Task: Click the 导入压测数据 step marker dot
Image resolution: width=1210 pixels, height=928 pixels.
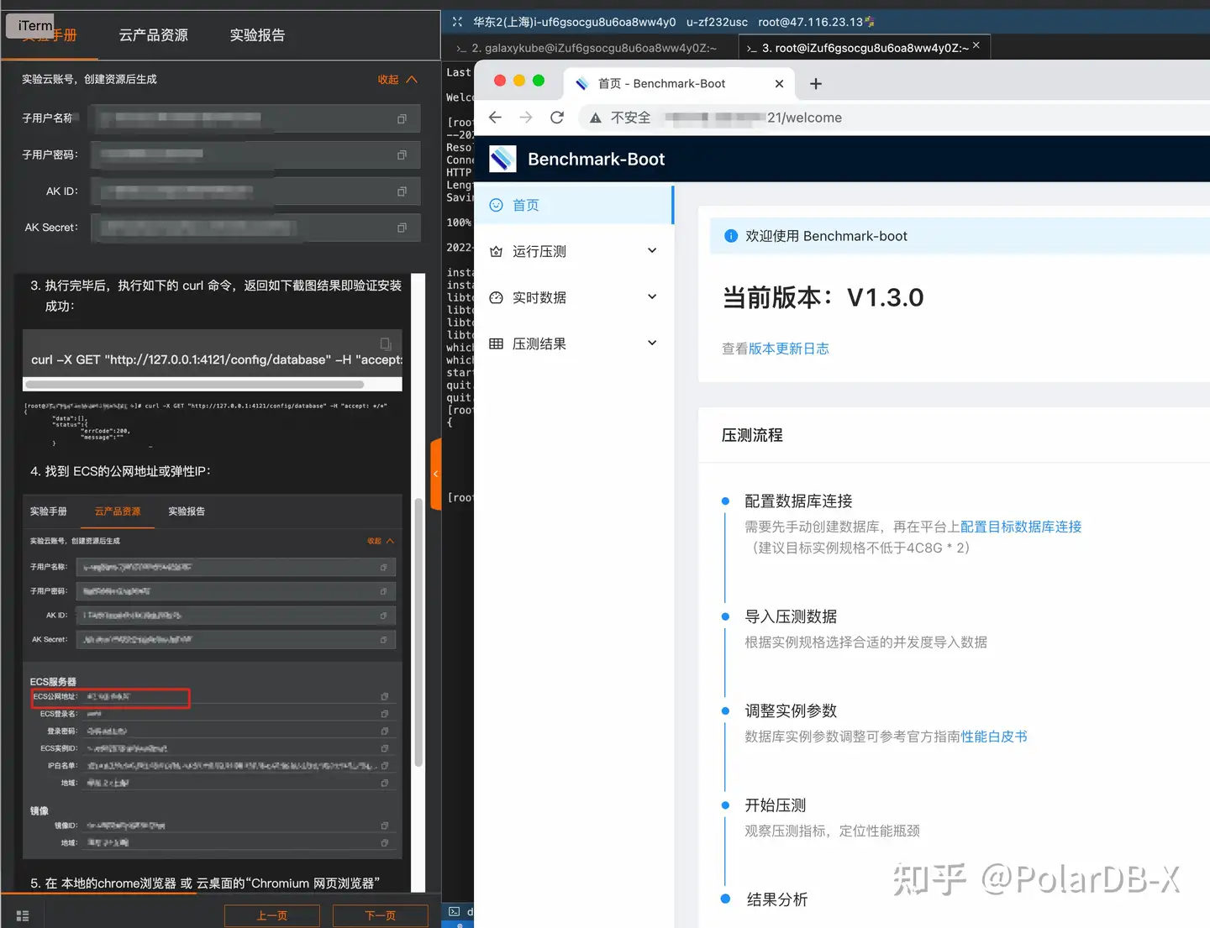Action: point(725,616)
